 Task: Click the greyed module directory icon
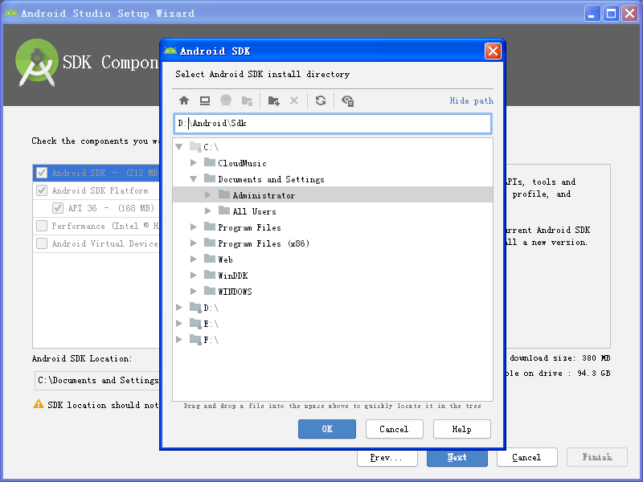click(247, 100)
